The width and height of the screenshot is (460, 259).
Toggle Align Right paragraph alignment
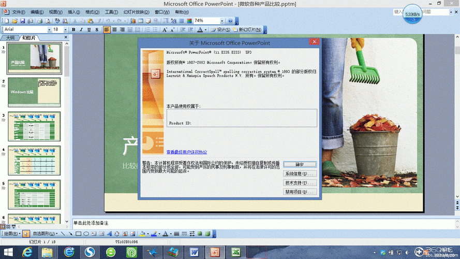click(x=122, y=30)
